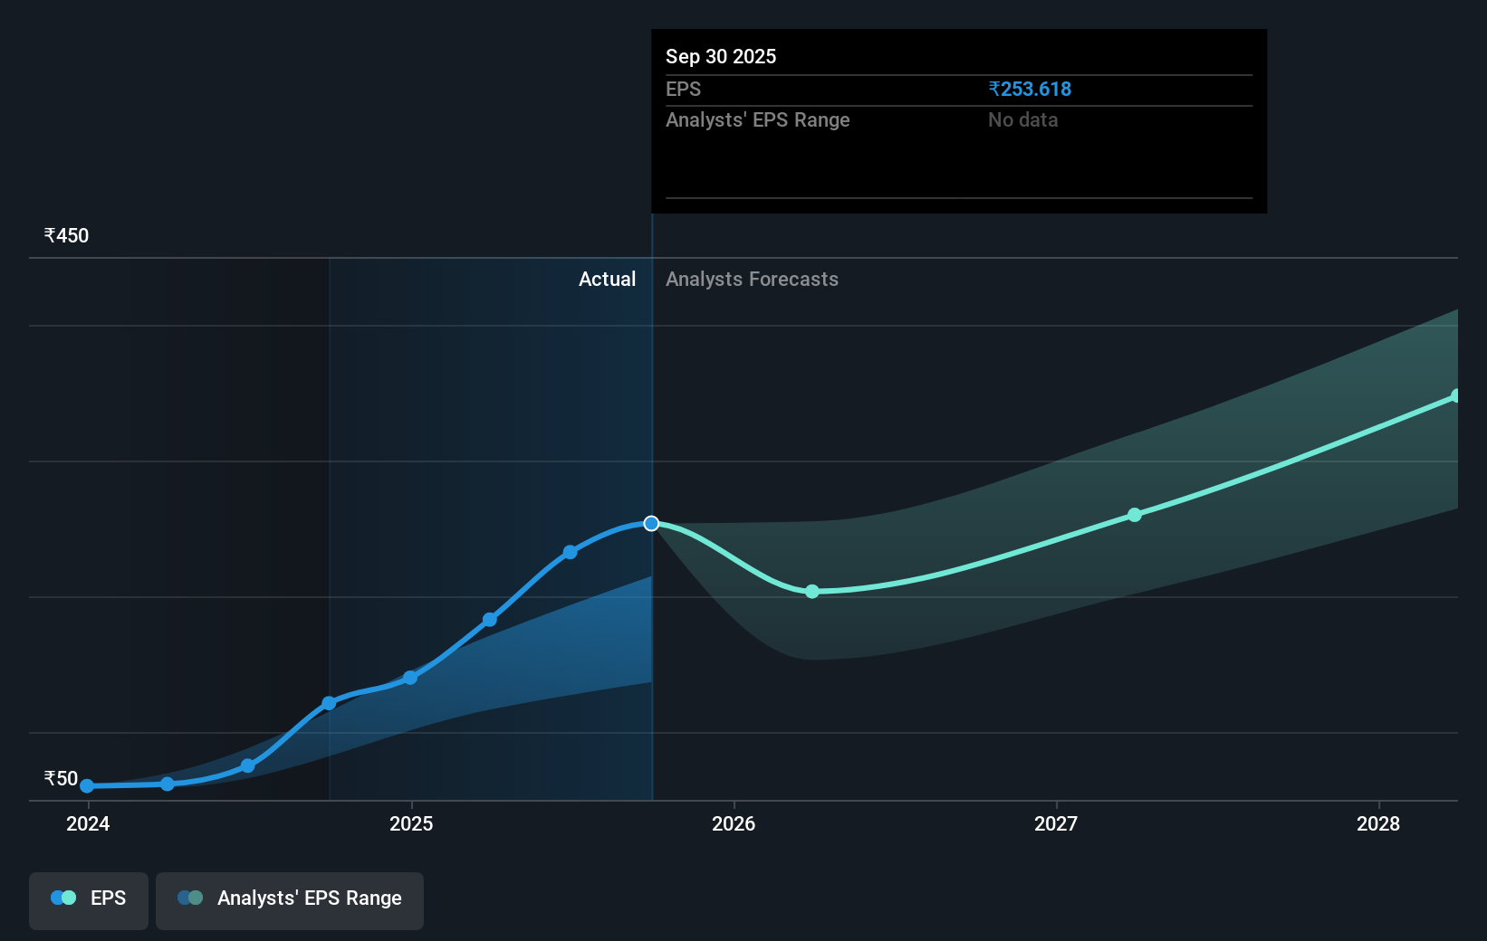Click the first EPS data point at 2024
1487x941 pixels.
(87, 786)
